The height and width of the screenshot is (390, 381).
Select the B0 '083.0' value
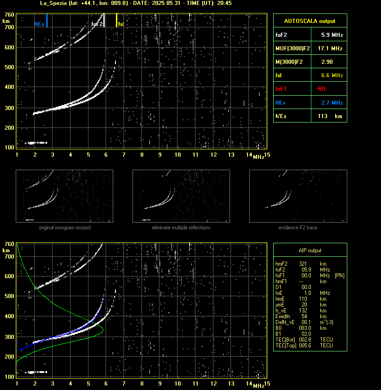pos(305,328)
